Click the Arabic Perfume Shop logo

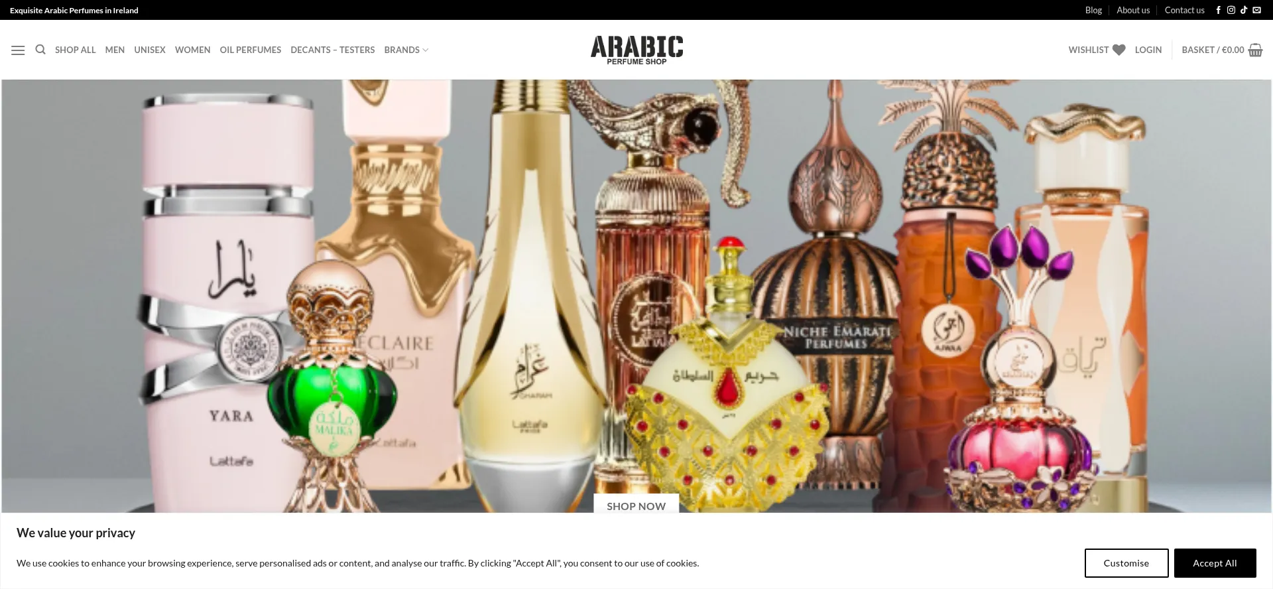[637, 50]
